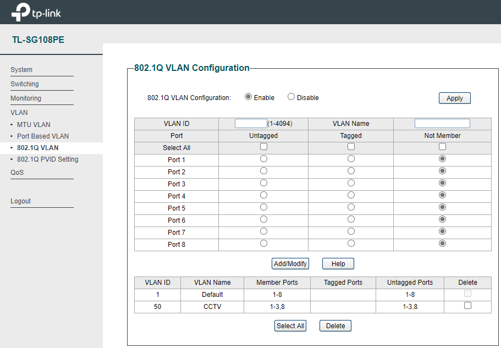Screen dimensions: 501x348
Task: Click the TL-SG108PE model title
Action: (x=38, y=40)
